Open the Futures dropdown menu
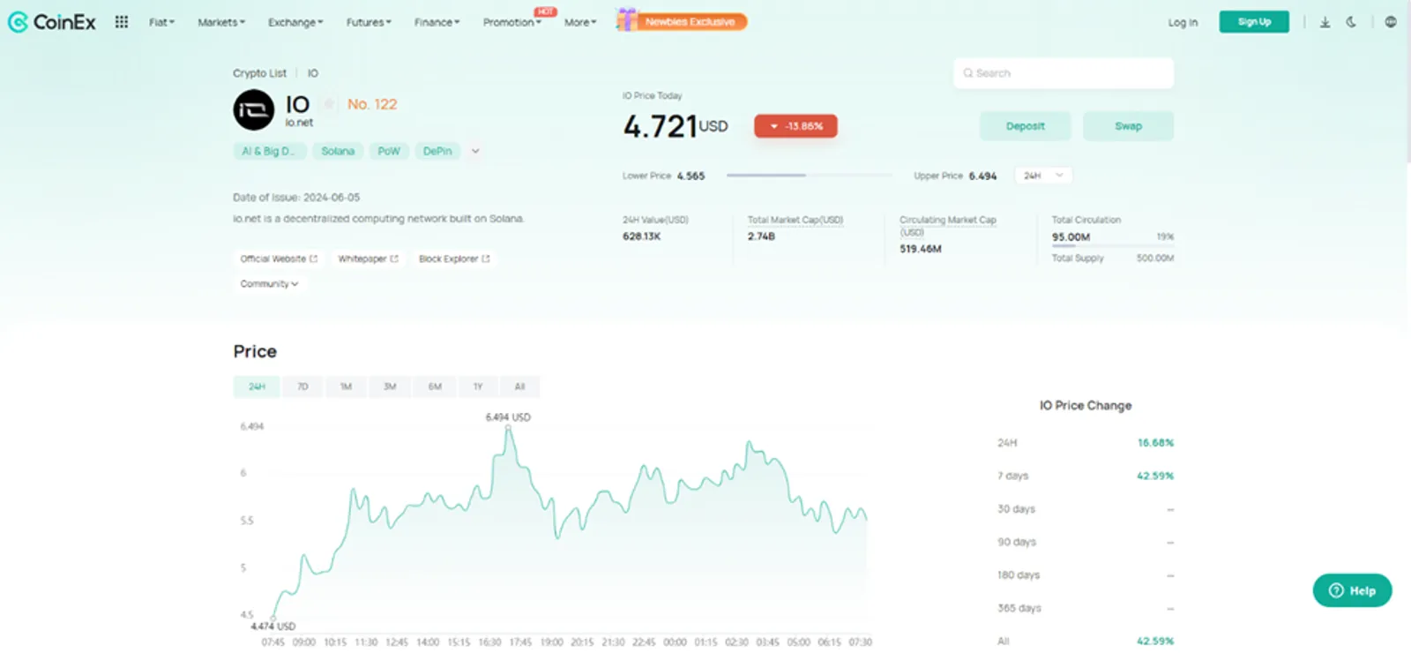Image resolution: width=1411 pixels, height=653 pixels. coord(369,22)
